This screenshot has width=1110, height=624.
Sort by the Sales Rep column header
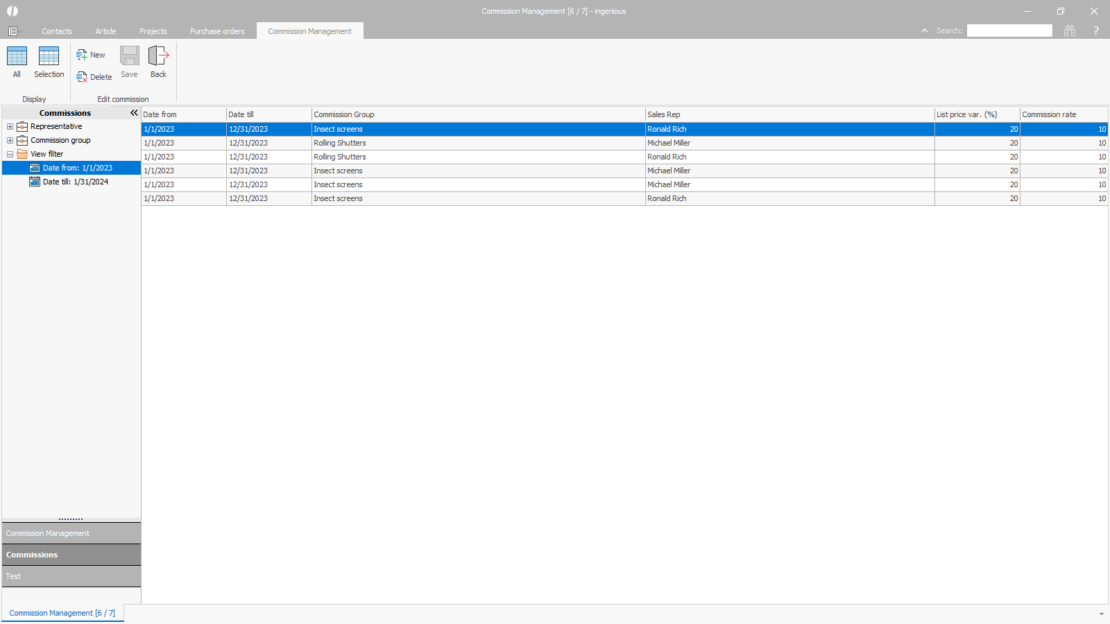click(789, 114)
